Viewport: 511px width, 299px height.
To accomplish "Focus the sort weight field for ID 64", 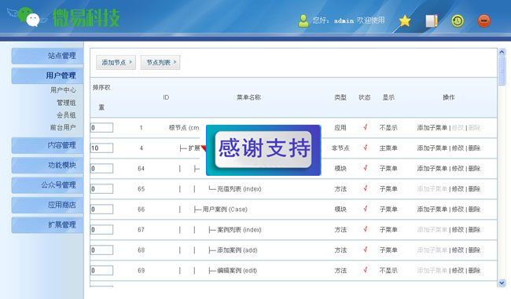I will click(101, 168).
